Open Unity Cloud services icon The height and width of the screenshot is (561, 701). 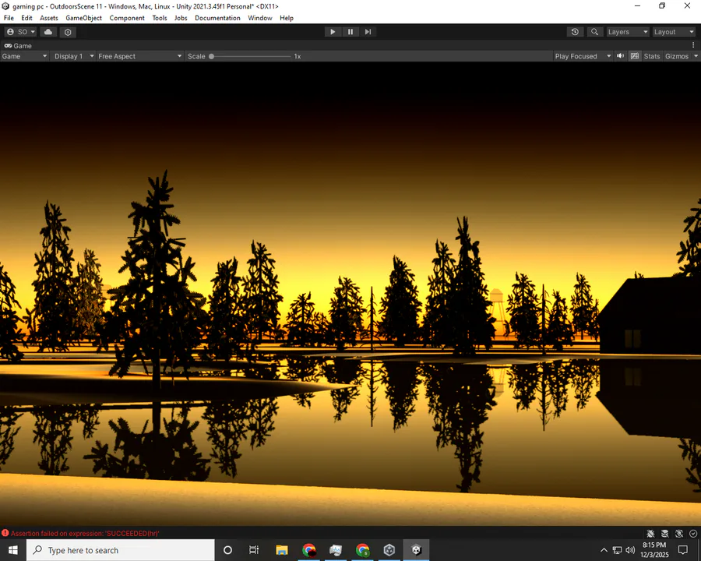tap(48, 32)
